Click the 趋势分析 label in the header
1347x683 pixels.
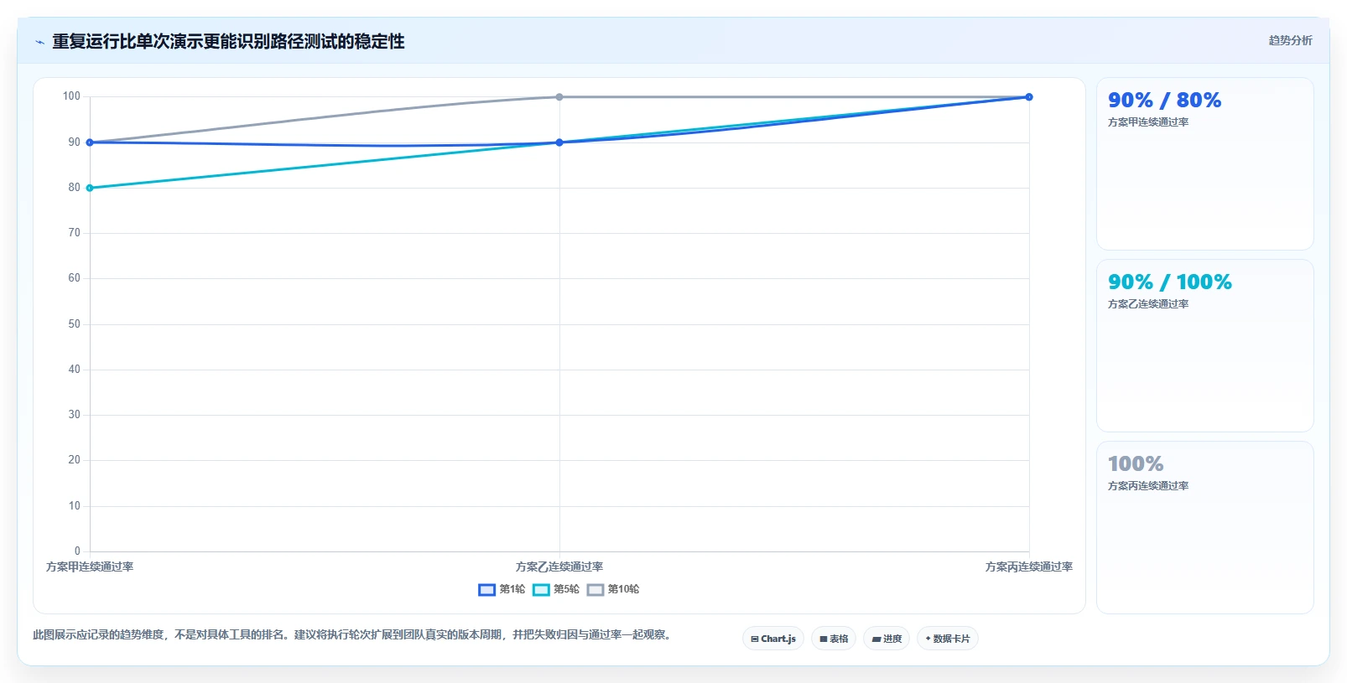[x=1290, y=40]
